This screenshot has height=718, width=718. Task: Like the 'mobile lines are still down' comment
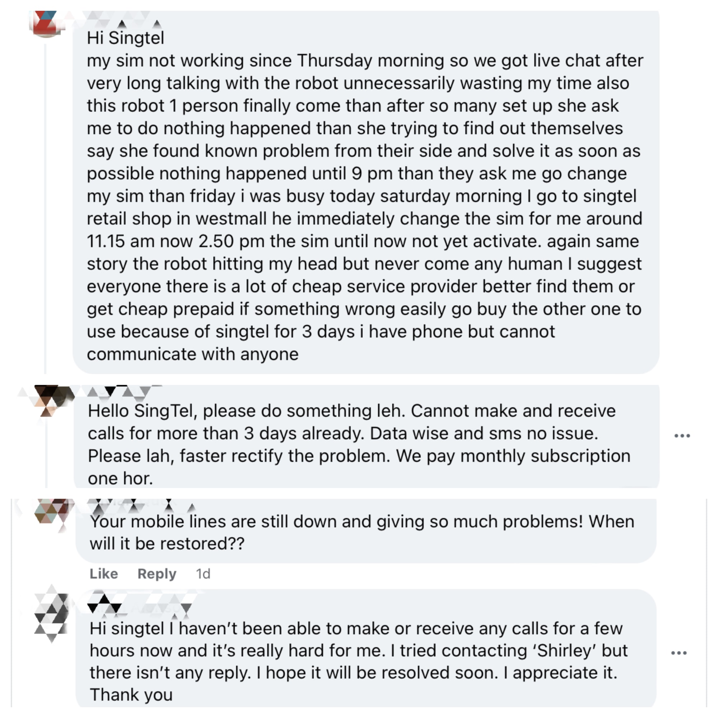[x=104, y=574]
